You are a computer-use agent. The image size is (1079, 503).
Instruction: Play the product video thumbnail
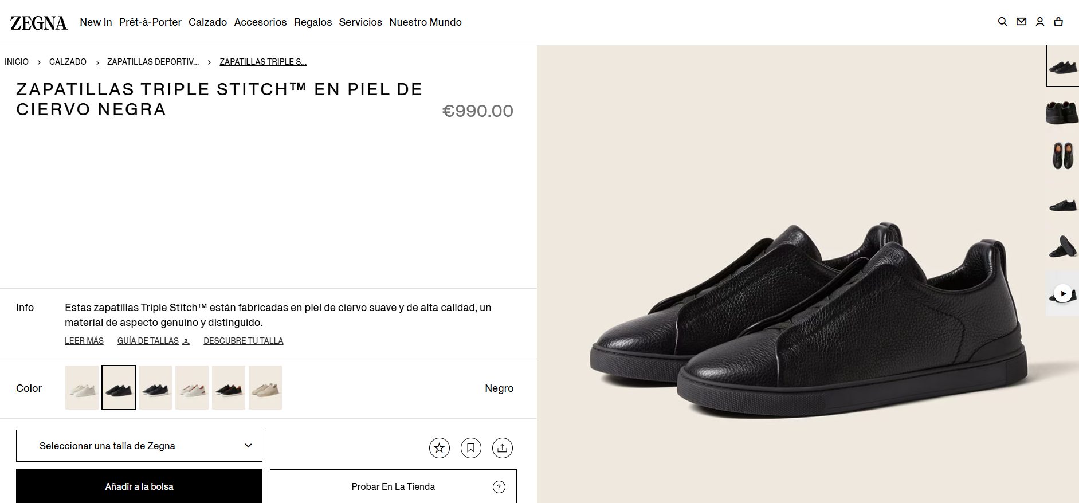[1063, 294]
